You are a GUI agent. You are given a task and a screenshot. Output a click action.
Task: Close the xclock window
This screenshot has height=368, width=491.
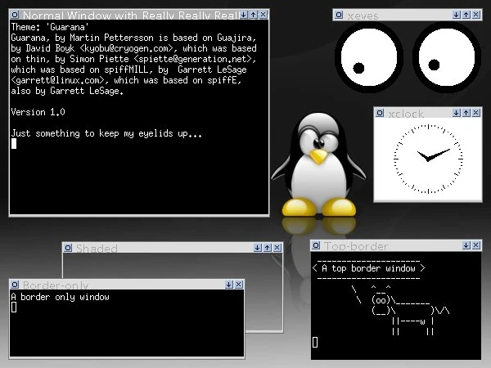(476, 113)
